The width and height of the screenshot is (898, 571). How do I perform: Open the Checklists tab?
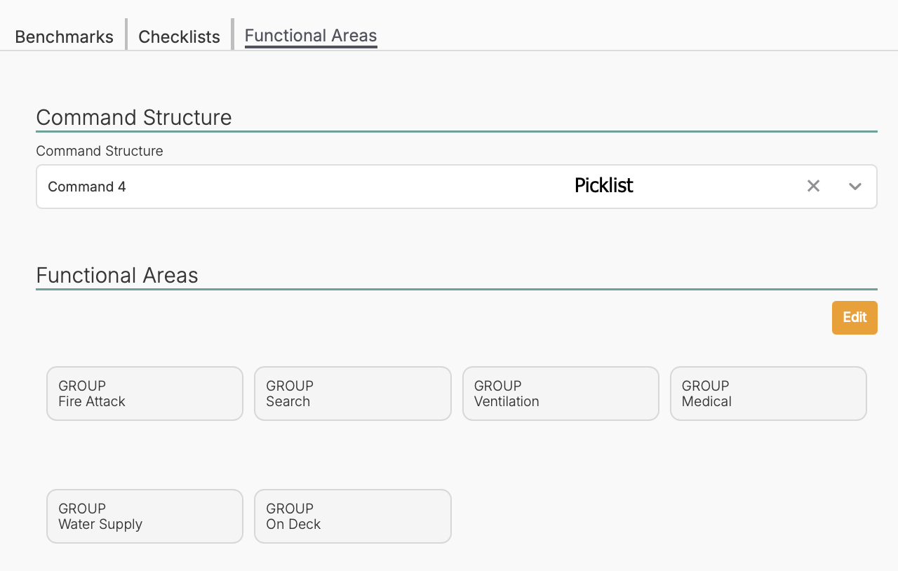click(x=179, y=36)
